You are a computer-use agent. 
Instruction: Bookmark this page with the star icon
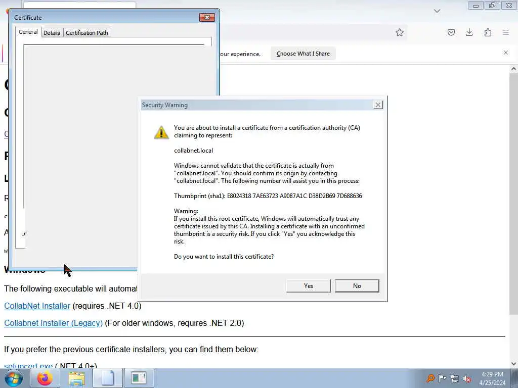[400, 32]
